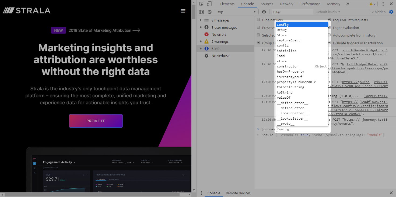
Task: Select the No verbose row
Action: (225, 56)
